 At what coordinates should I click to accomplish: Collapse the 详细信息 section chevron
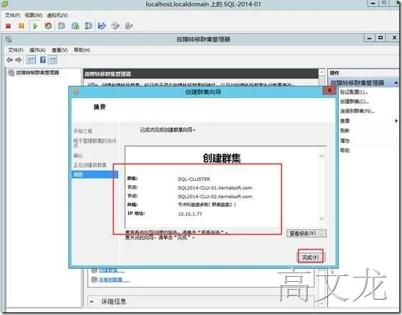91,302
